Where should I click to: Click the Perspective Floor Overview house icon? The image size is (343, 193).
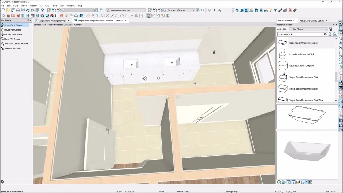pos(237,10)
